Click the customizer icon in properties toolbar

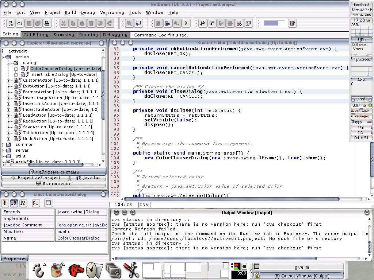49,203
